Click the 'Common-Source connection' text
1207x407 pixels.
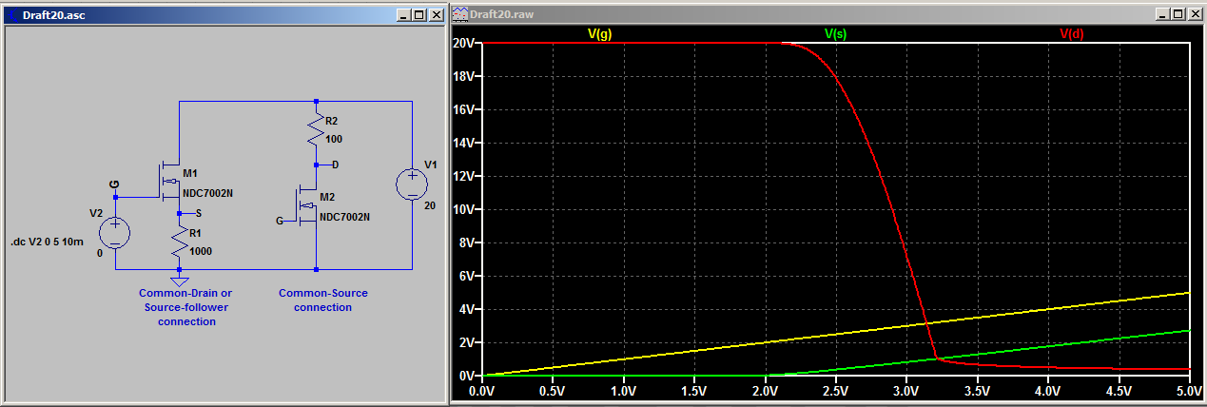[322, 300]
